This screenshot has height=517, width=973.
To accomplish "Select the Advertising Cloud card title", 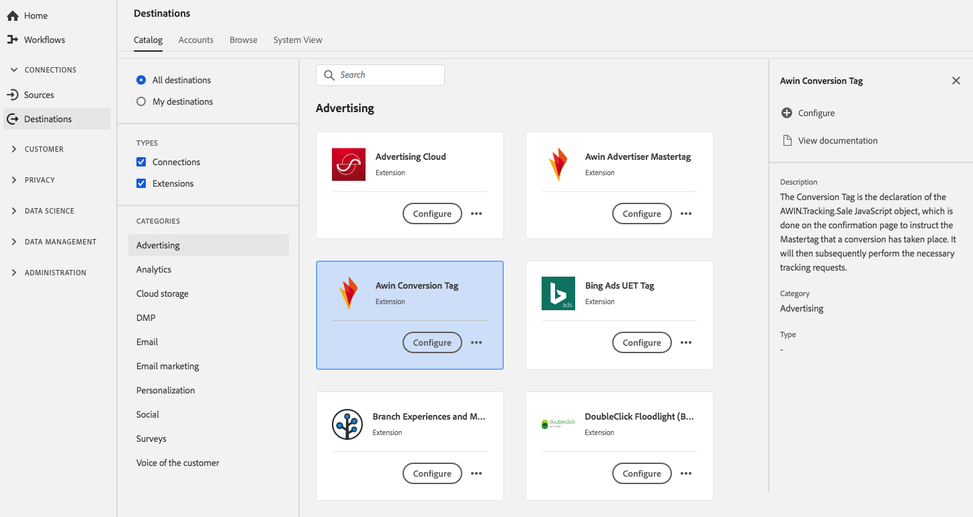I will point(411,156).
